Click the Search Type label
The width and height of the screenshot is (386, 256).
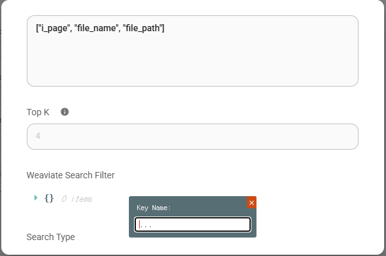tap(50, 237)
